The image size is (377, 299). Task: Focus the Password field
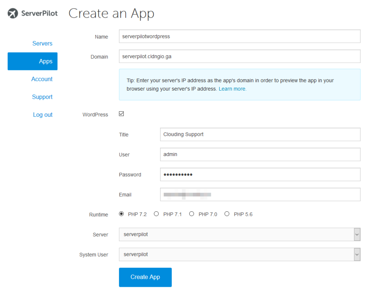click(260, 175)
